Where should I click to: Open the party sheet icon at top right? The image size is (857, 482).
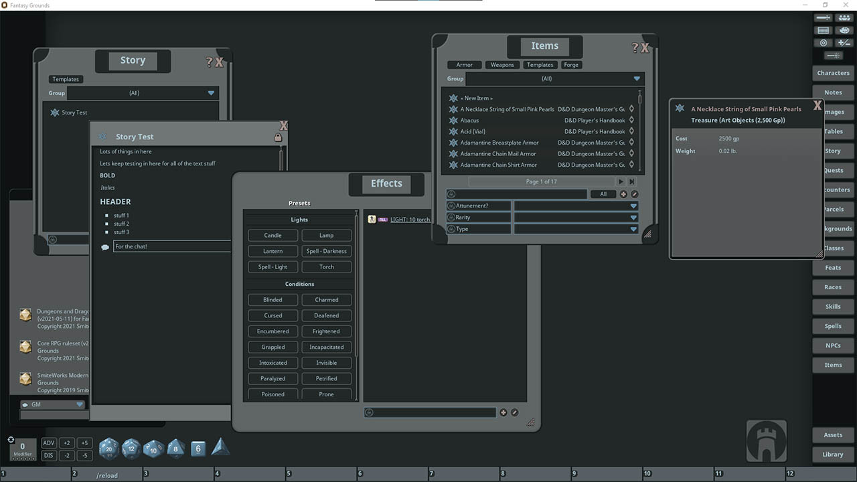tap(844, 17)
